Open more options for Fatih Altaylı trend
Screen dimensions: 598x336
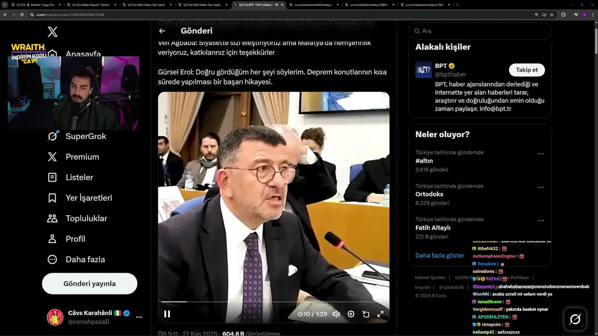(x=541, y=221)
